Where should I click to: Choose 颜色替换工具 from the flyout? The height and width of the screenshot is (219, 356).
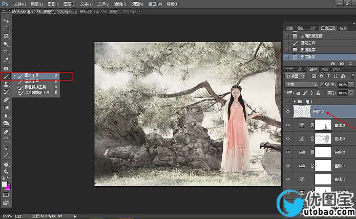pyautogui.click(x=35, y=87)
